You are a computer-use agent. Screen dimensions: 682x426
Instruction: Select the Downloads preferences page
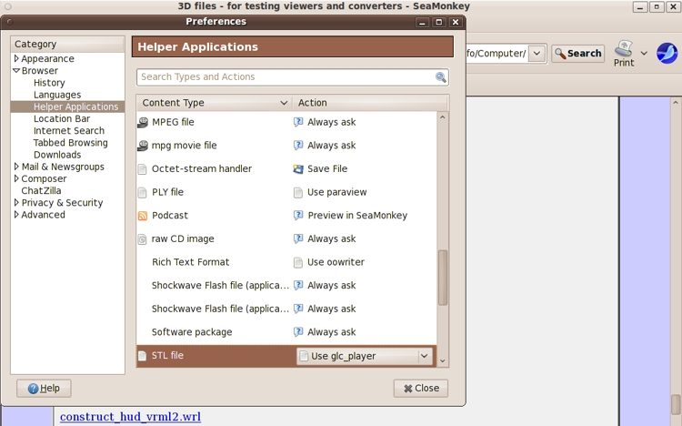pos(57,155)
